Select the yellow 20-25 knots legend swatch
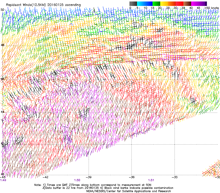The image size is (220, 193). (x=164, y=4)
